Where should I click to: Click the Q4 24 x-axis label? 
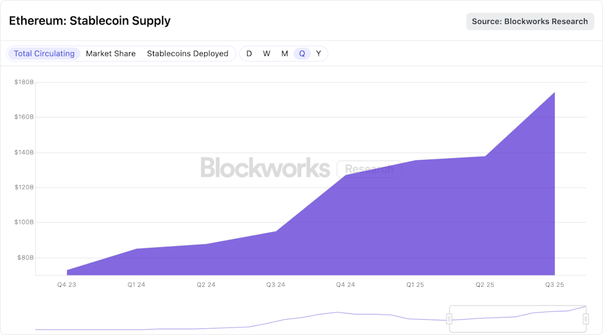point(345,285)
